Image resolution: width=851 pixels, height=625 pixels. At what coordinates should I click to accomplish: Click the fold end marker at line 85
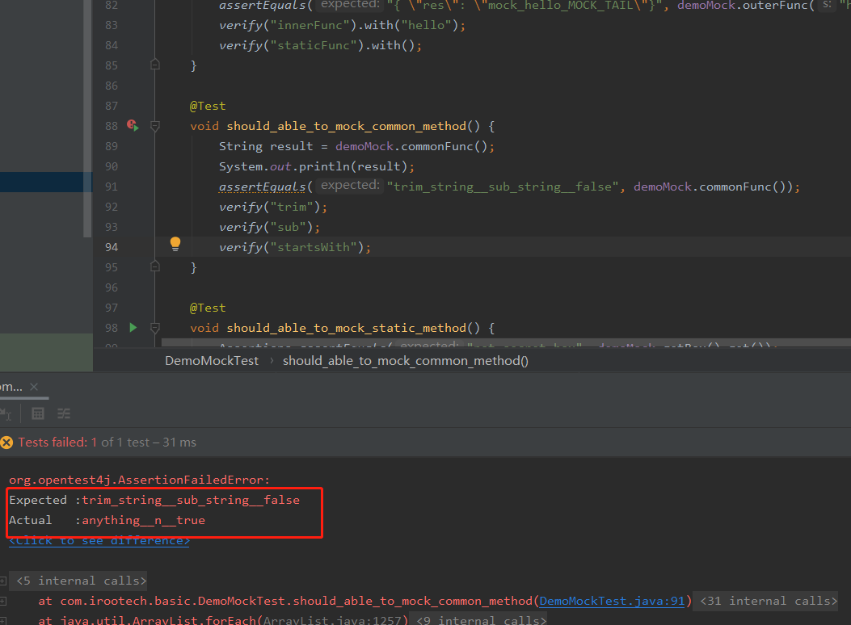154,65
